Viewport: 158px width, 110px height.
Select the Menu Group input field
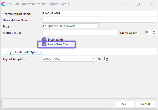tap(80, 32)
